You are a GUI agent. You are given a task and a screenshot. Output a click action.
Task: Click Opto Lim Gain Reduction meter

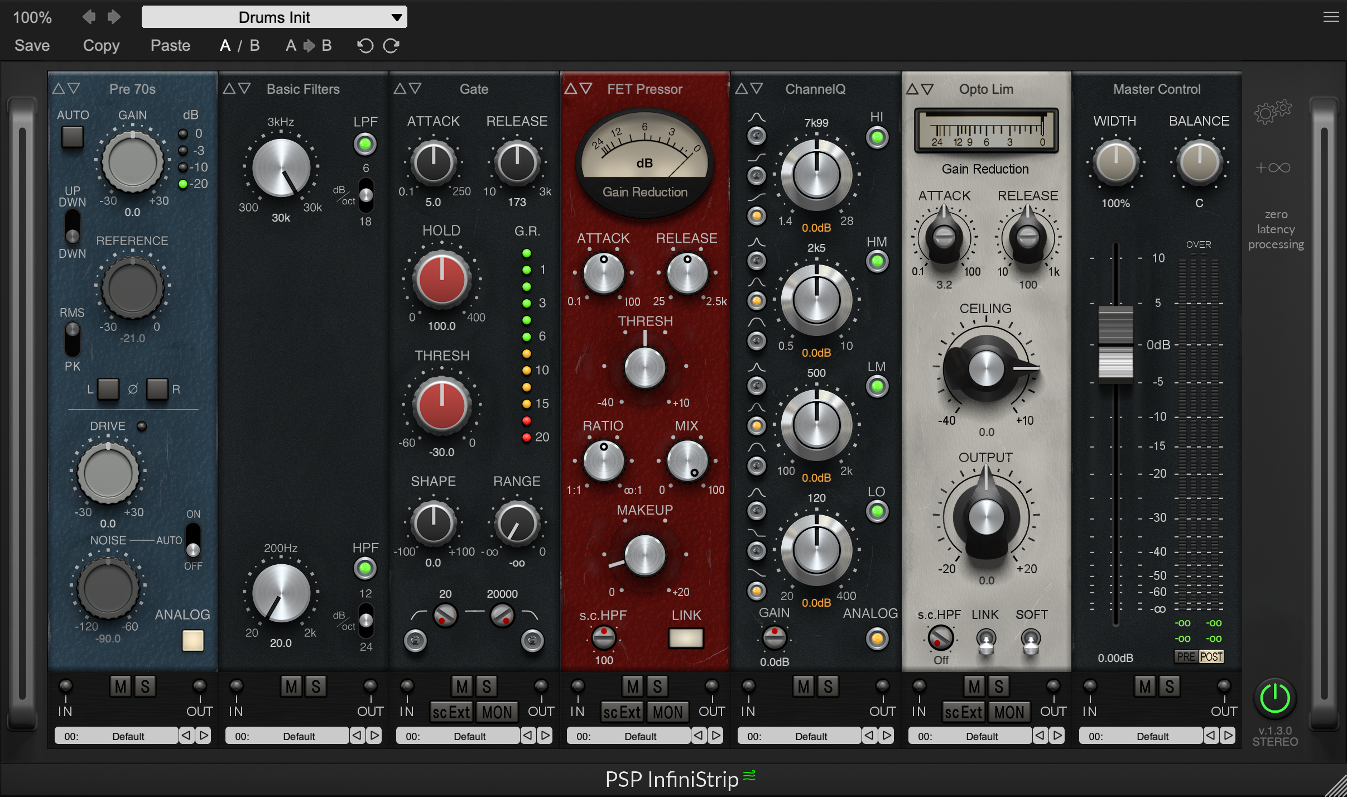click(986, 131)
